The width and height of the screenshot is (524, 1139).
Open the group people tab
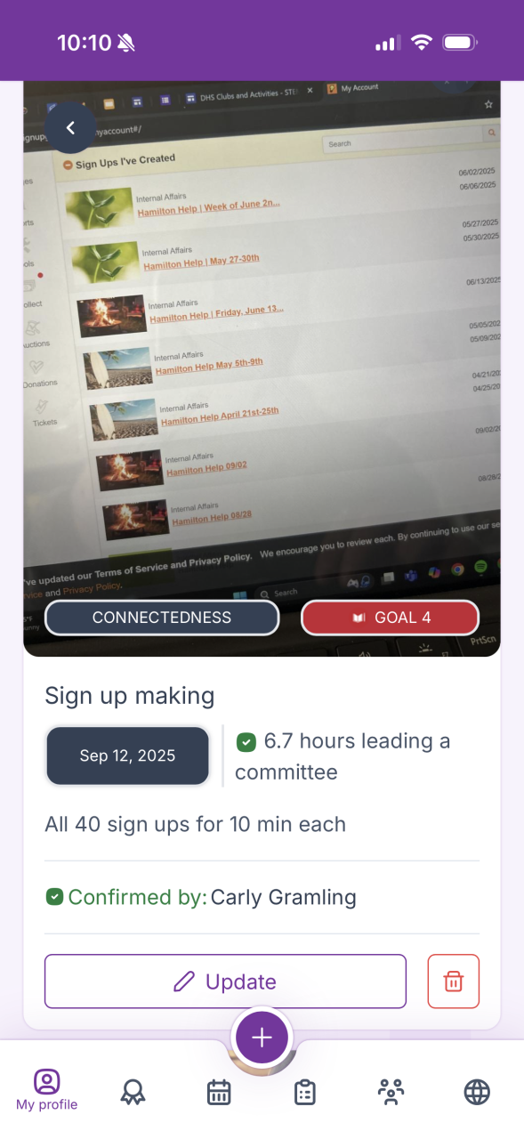click(x=391, y=1092)
